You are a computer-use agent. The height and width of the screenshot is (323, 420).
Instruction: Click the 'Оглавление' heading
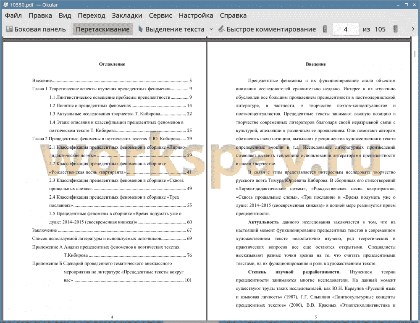112,64
